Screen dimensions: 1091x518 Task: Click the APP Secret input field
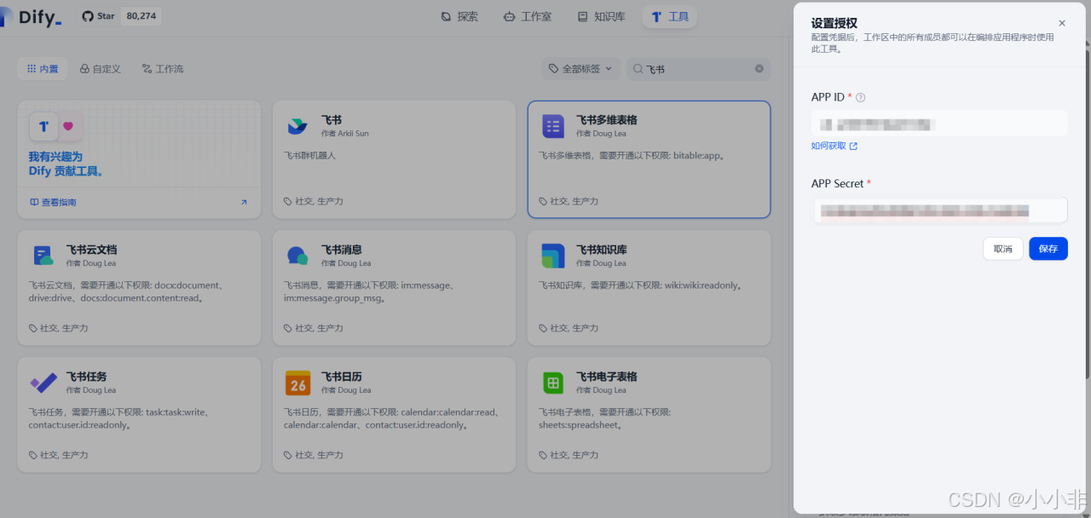(x=939, y=210)
